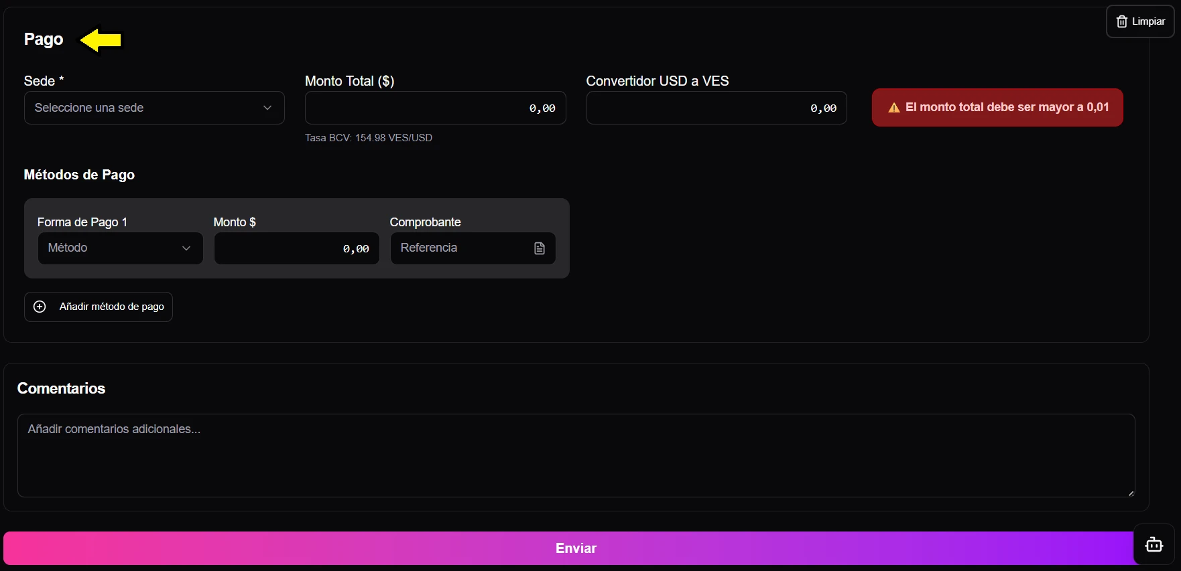Grab the comments textarea resize handle

coord(1131,493)
